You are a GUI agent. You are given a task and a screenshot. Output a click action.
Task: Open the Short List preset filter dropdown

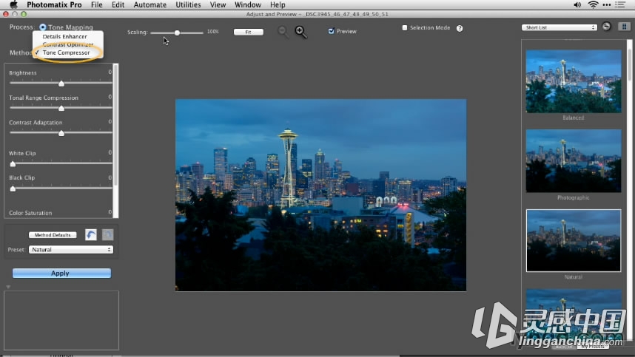[x=560, y=27]
